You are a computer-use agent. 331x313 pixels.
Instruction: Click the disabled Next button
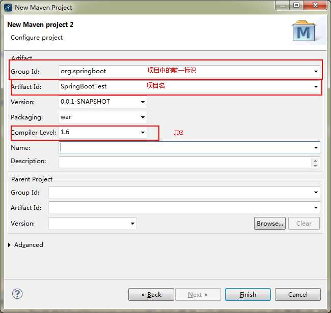click(x=198, y=294)
